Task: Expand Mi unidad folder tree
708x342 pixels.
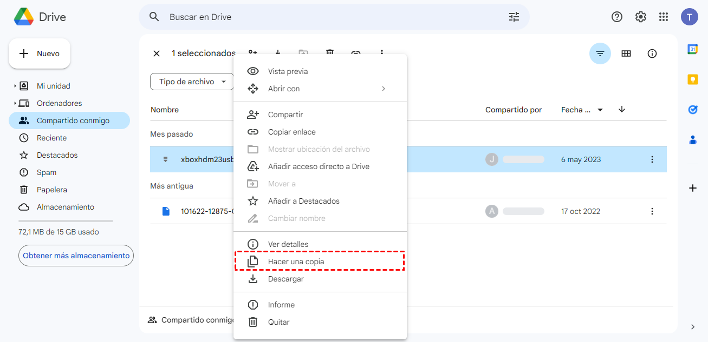Action: coord(15,86)
